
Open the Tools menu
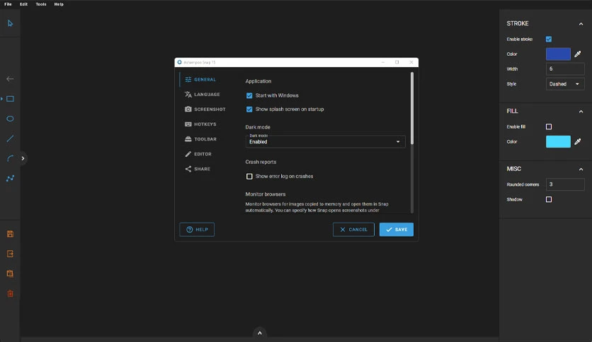(41, 4)
